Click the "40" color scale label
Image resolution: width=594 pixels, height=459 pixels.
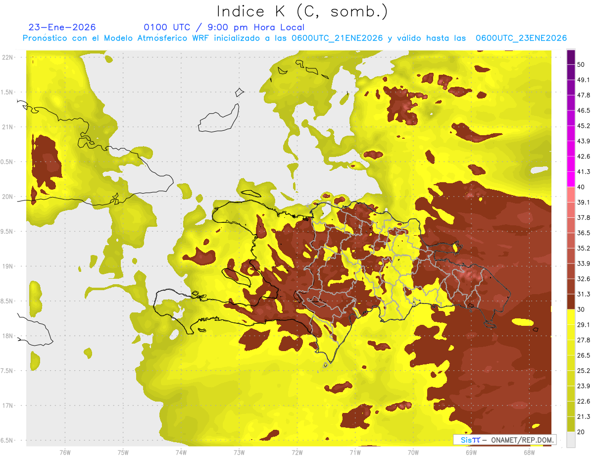pos(582,187)
